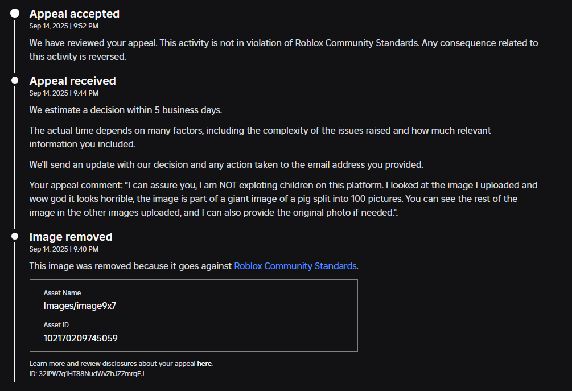Select the topmost milestone marker circle

14,13
